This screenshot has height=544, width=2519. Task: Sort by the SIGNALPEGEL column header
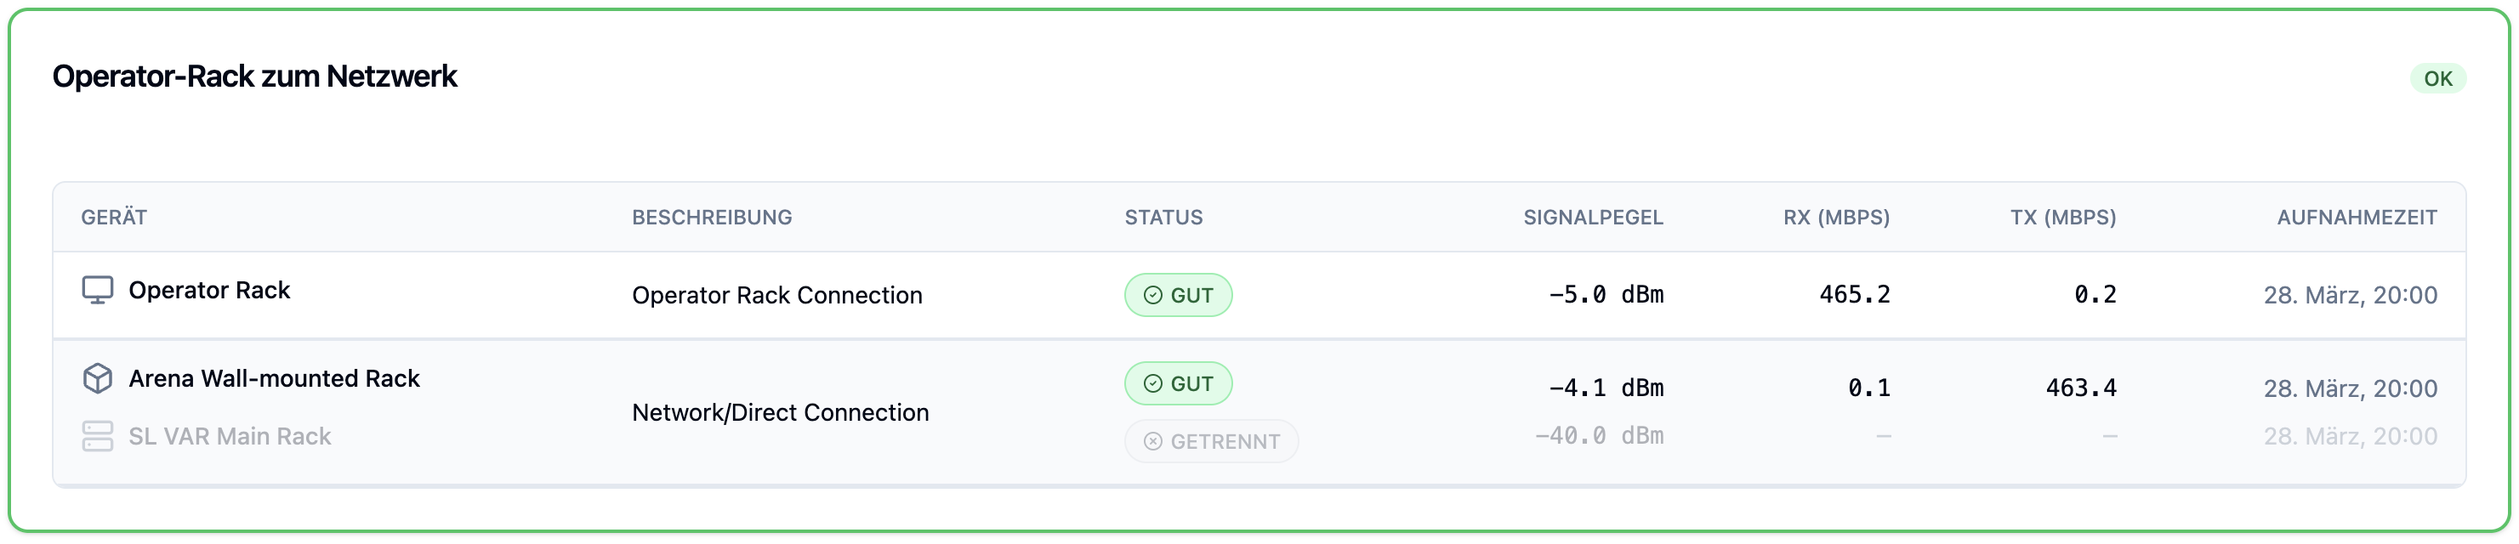pyautogui.click(x=1592, y=217)
